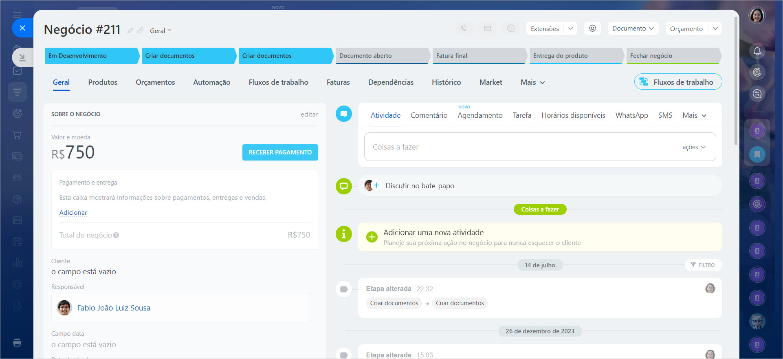Click the calendar icon in left sidebar
Screen dimensions: 783x359
point(17,241)
